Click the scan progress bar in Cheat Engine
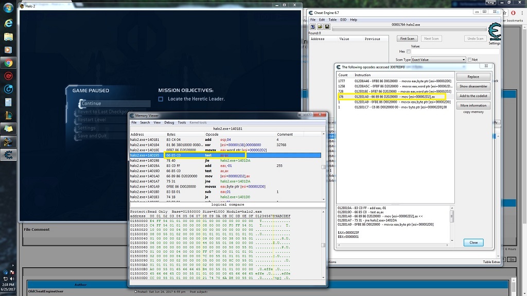 click(409, 29)
